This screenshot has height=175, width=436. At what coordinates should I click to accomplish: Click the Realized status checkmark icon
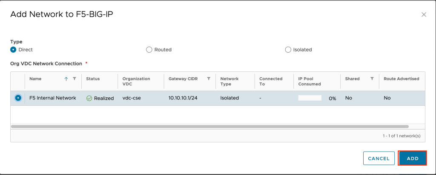point(89,98)
